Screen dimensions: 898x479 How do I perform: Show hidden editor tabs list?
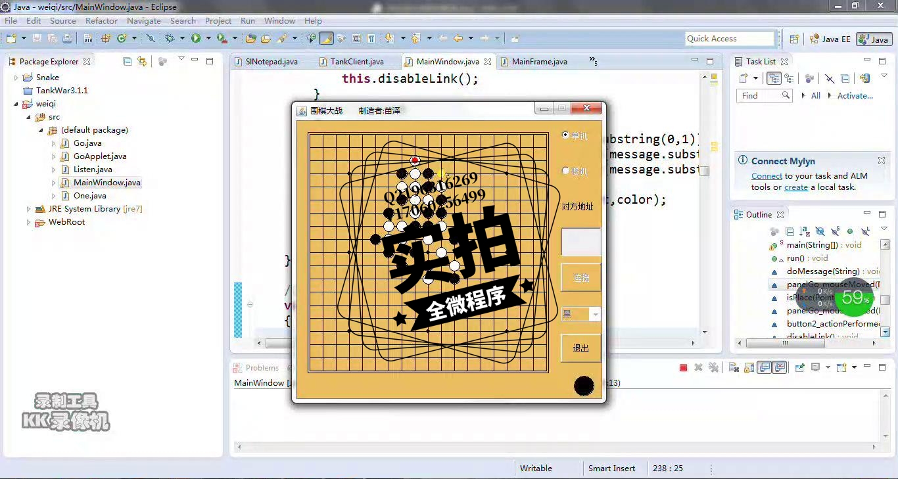(x=593, y=61)
